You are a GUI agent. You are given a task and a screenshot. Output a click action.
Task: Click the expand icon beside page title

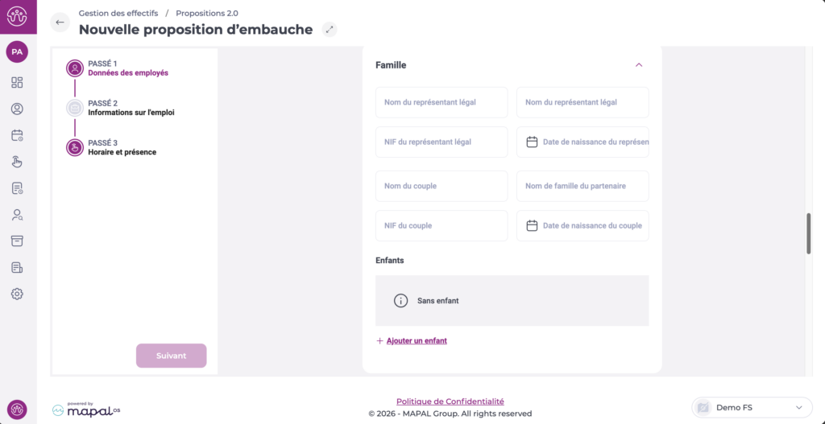coord(329,30)
